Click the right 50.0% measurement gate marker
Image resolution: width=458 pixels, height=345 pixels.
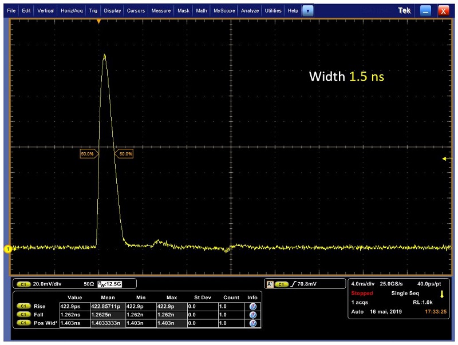[124, 154]
